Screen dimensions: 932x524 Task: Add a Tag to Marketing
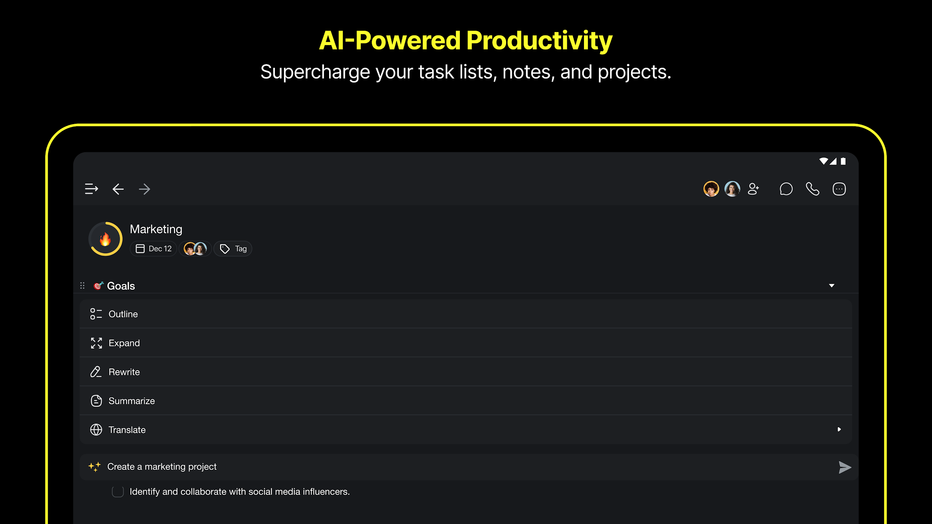pyautogui.click(x=233, y=249)
